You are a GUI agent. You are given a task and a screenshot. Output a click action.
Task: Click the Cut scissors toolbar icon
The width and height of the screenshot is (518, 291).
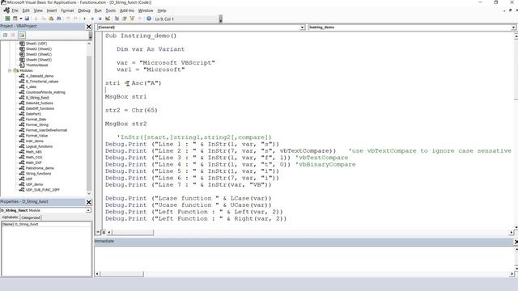pyautogui.click(x=36, y=19)
